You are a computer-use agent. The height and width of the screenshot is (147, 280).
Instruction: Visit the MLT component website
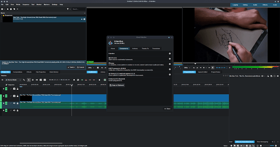tap(170, 59)
